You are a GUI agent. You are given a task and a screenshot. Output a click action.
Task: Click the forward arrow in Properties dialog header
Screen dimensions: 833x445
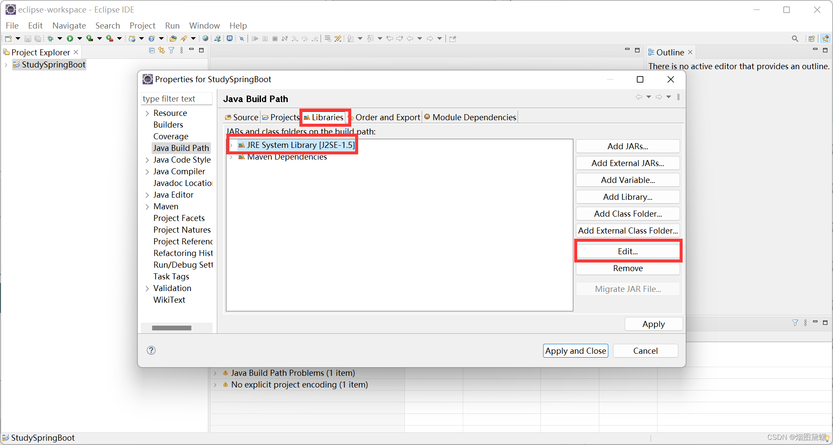(x=659, y=97)
